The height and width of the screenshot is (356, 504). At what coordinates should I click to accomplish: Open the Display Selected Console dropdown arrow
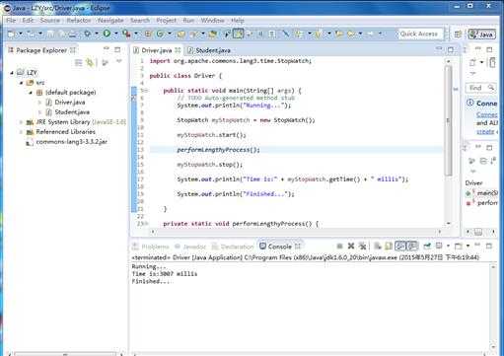click(x=448, y=246)
